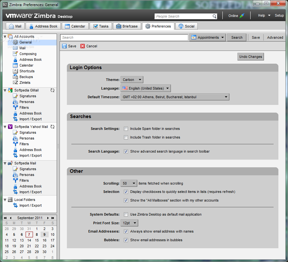Click into the main Search input field
The width and height of the screenshot is (288, 262).
[124, 37]
